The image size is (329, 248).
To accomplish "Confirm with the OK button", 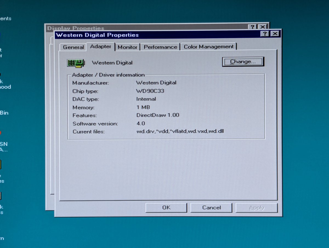I will pyautogui.click(x=166, y=208).
